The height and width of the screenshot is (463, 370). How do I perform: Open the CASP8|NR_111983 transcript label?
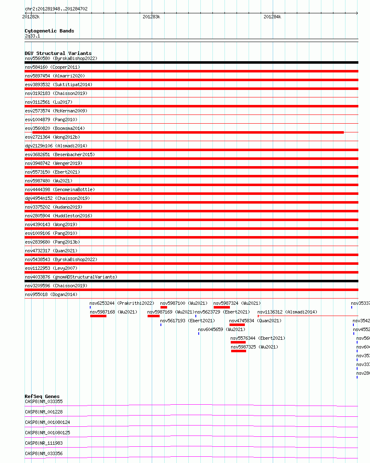(x=44, y=443)
